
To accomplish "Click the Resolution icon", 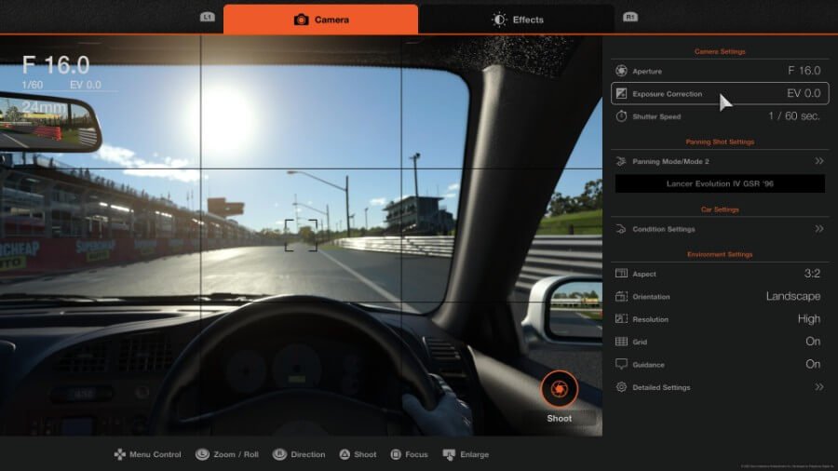I will point(622,319).
